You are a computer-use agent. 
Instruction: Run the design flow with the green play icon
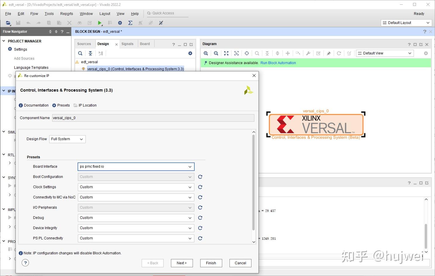point(100,23)
